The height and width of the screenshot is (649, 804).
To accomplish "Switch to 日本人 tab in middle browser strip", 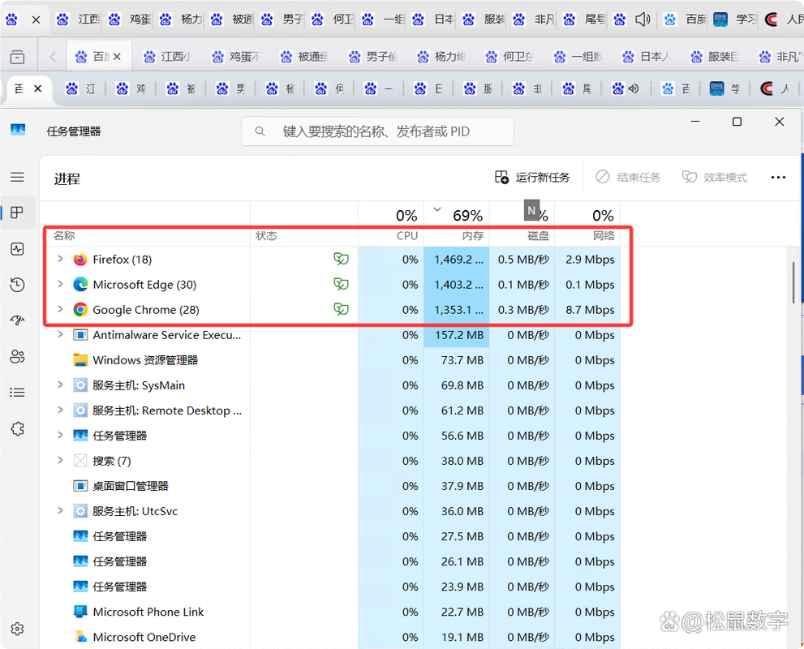I will (647, 57).
